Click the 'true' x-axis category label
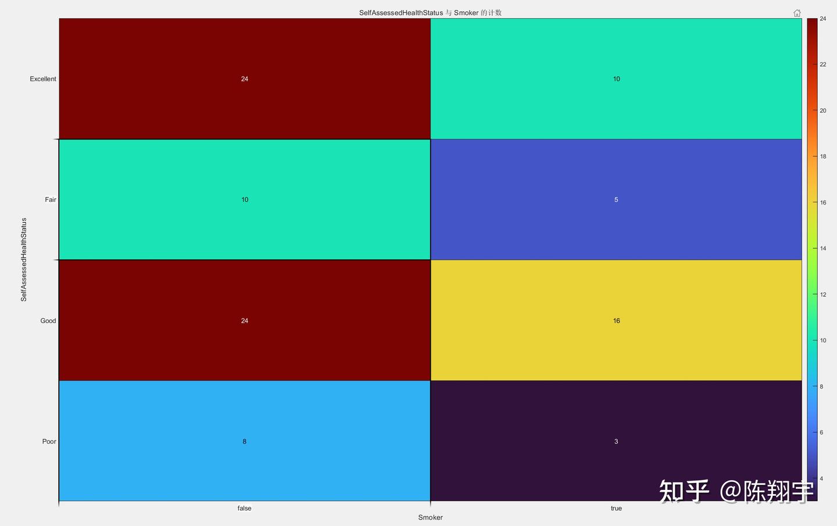The height and width of the screenshot is (526, 837). (616, 508)
